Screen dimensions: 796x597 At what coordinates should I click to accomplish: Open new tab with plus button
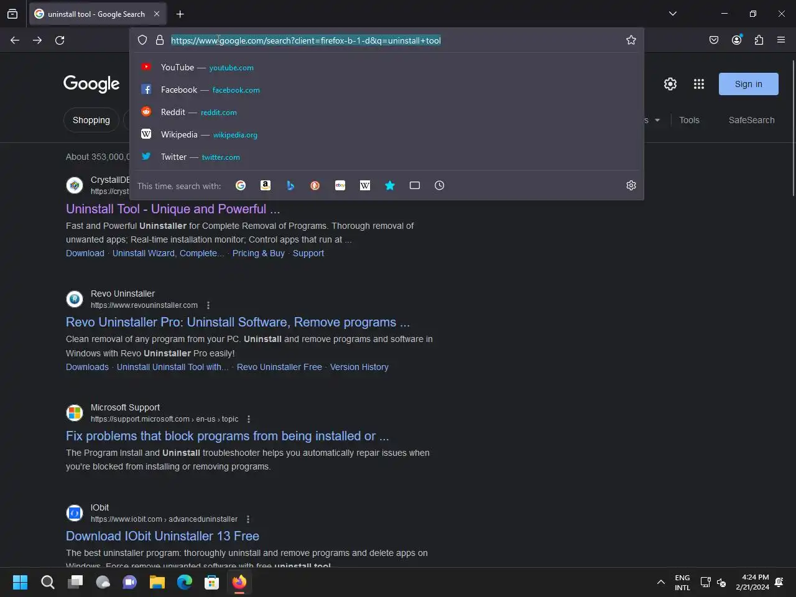(x=180, y=14)
